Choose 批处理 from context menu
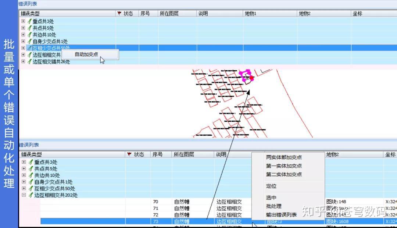397x228 pixels. pos(274,206)
